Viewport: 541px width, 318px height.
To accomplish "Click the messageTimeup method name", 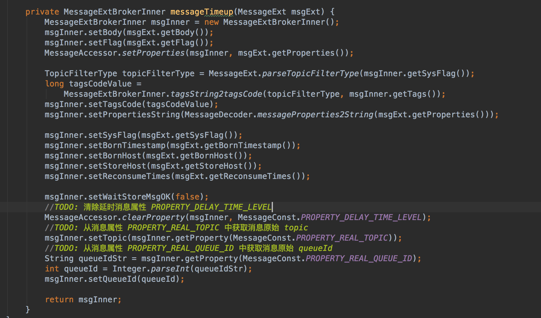I will click(202, 12).
